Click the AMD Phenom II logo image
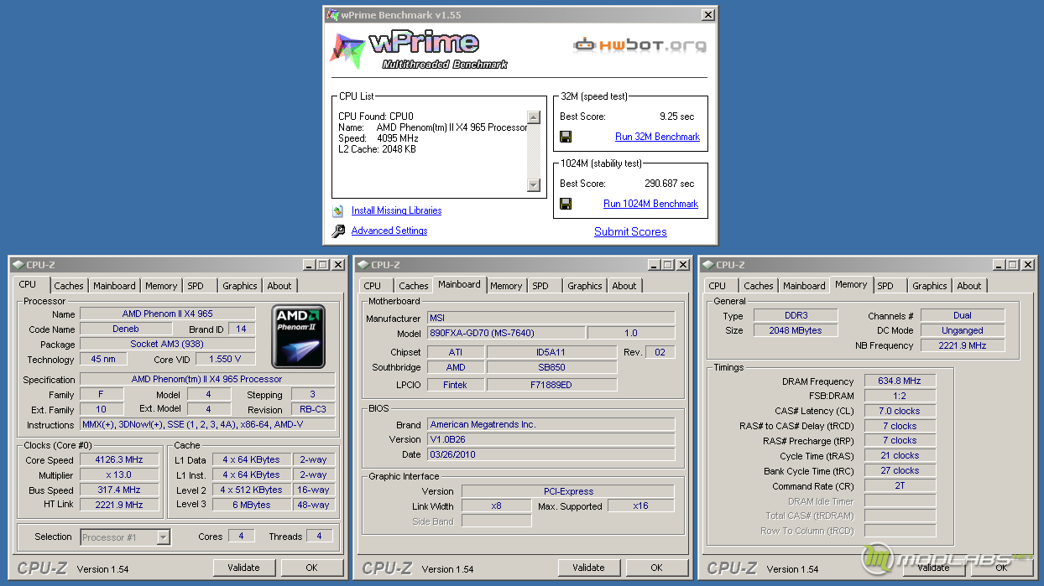This screenshot has width=1044, height=586. [299, 336]
